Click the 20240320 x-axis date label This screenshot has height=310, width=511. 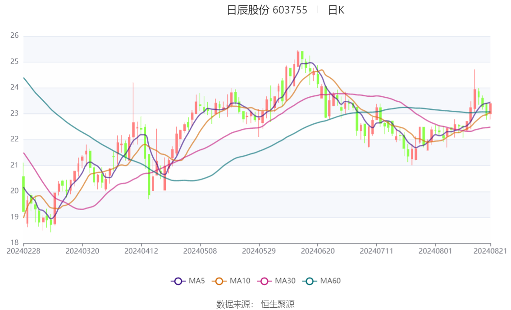click(82, 251)
